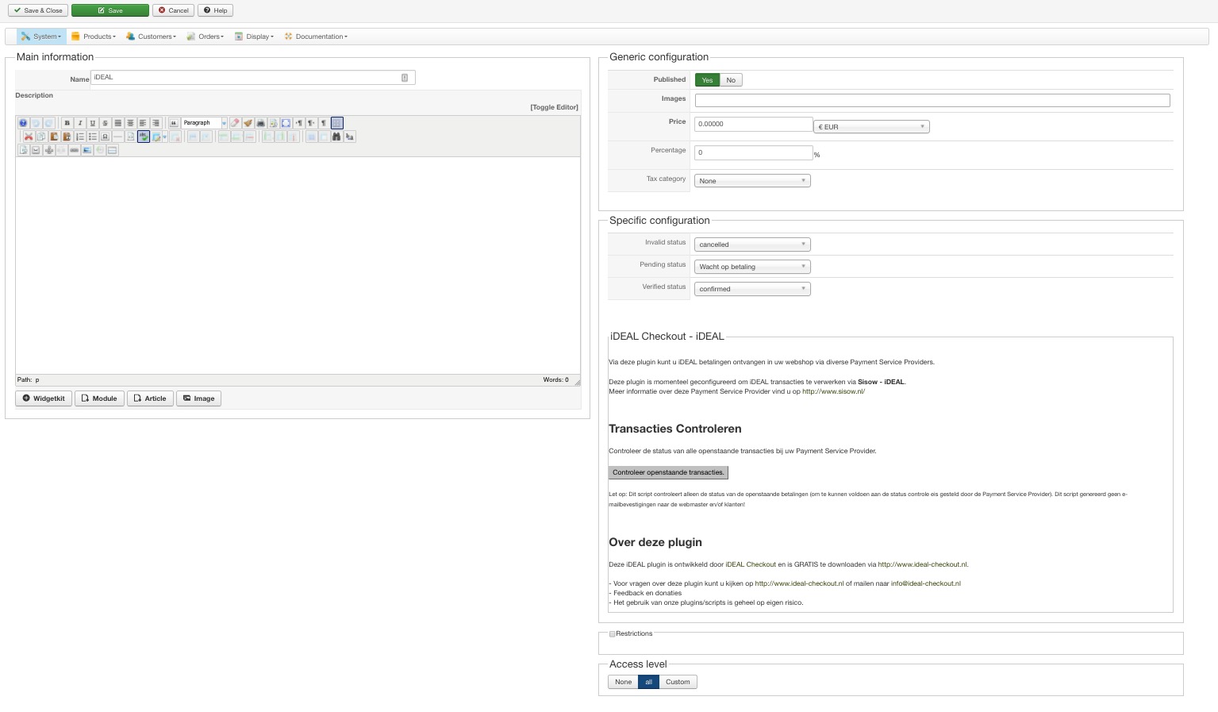The height and width of the screenshot is (712, 1218).
Task: Open the find and replace tool
Action: (349, 137)
